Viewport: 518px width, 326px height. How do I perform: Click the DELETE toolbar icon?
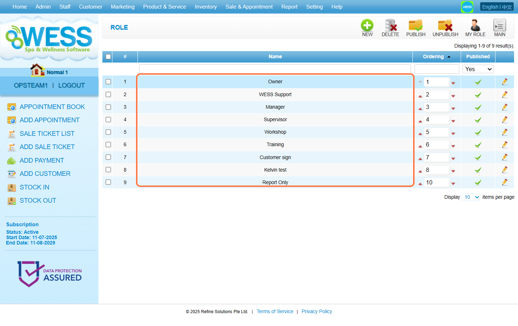click(390, 26)
